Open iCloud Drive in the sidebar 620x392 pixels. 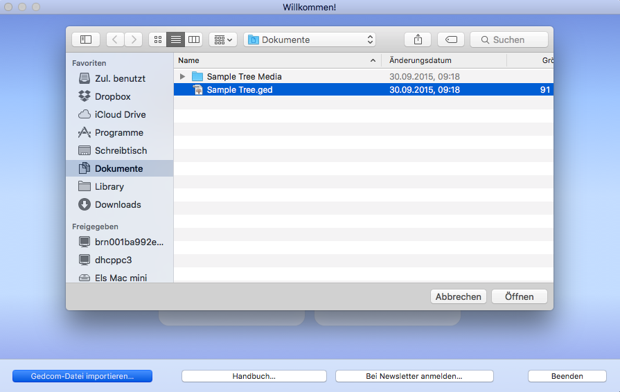click(119, 114)
